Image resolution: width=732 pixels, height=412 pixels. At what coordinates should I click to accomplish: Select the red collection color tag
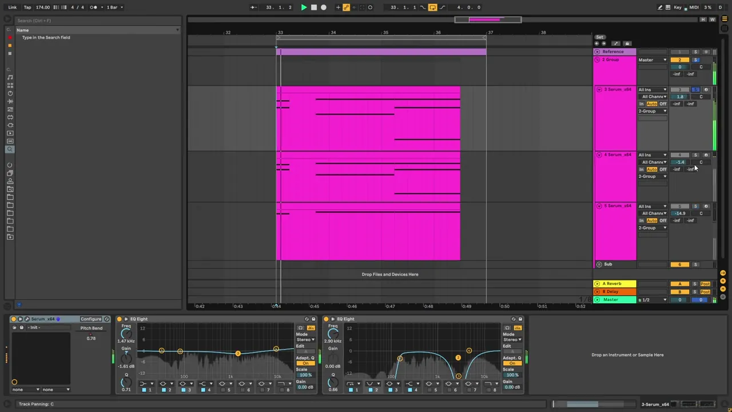(10, 37)
